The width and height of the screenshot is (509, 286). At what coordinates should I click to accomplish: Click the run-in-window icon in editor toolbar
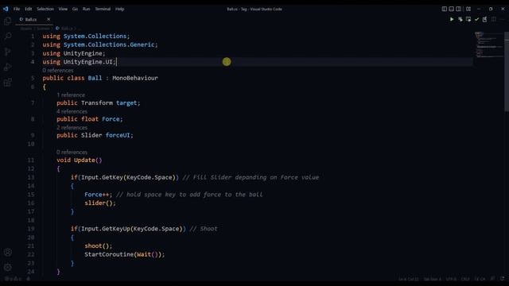click(x=468, y=19)
